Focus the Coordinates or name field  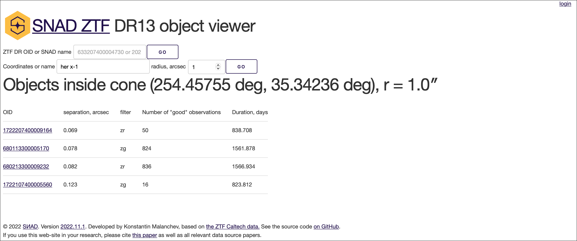point(103,67)
